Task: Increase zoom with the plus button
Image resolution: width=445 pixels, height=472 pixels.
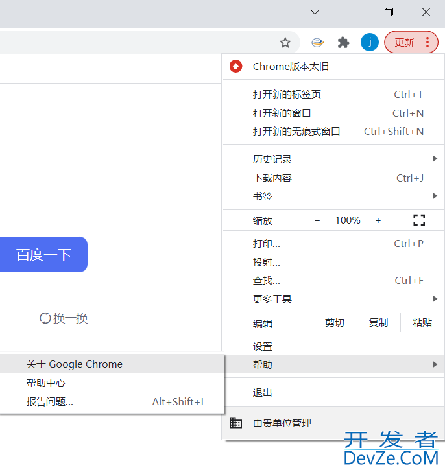Action: pos(378,220)
